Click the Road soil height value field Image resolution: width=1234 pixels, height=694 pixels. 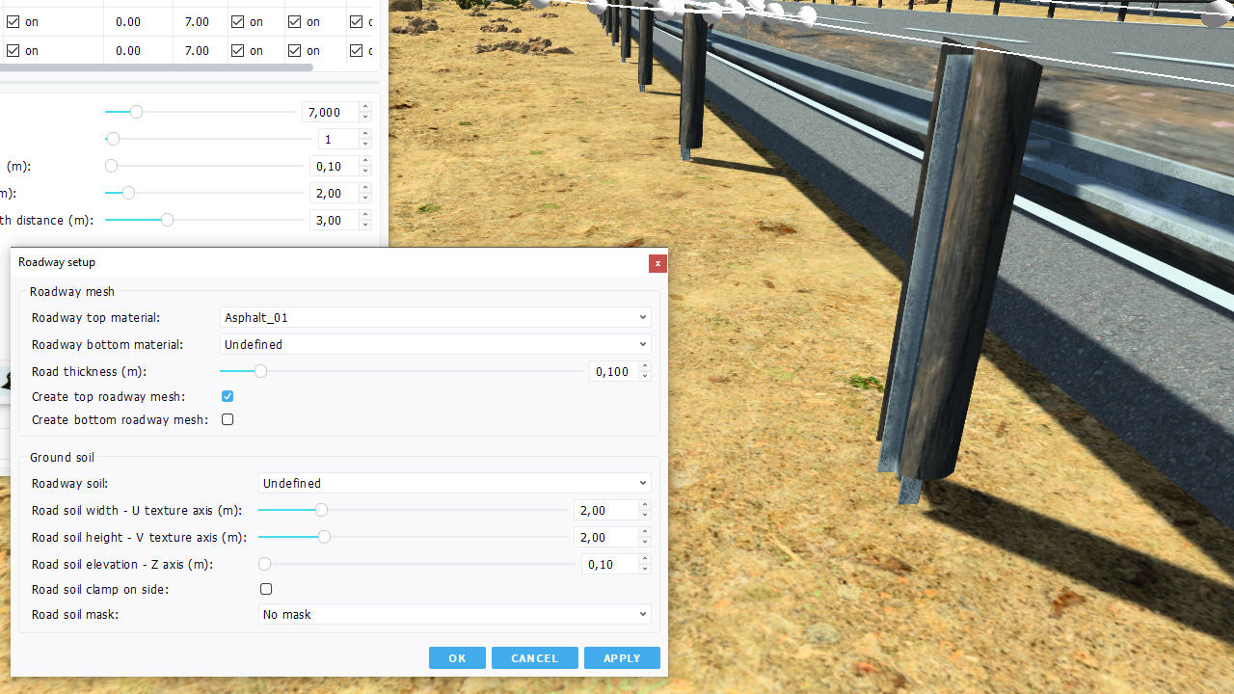(x=604, y=537)
